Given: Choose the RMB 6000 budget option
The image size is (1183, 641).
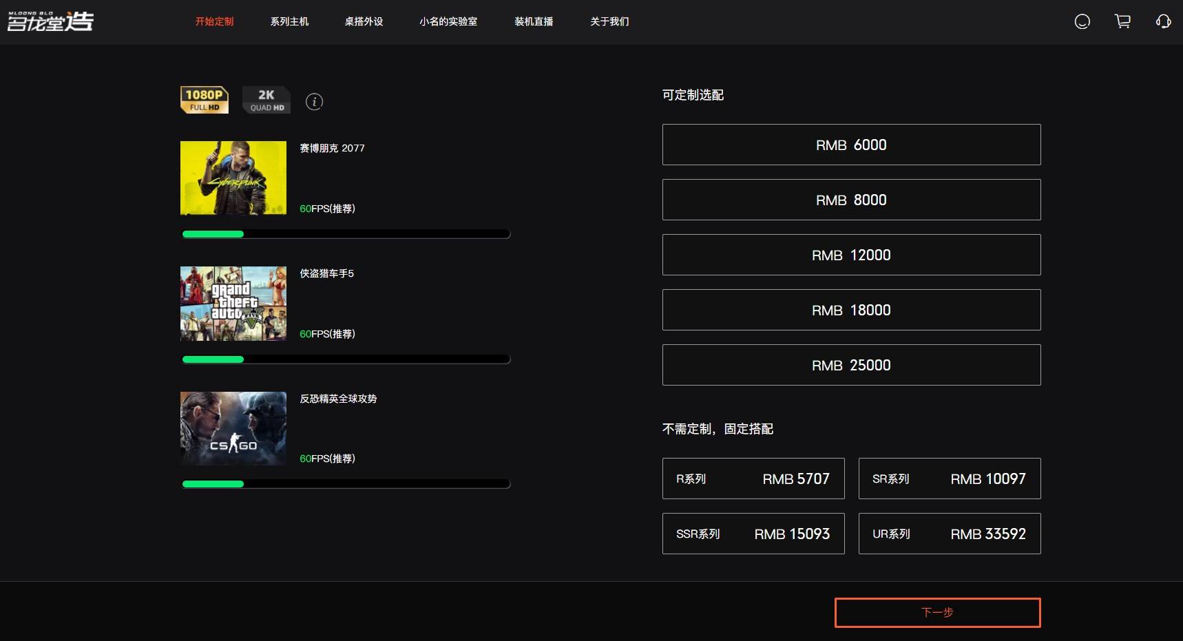Looking at the screenshot, I should (x=851, y=145).
